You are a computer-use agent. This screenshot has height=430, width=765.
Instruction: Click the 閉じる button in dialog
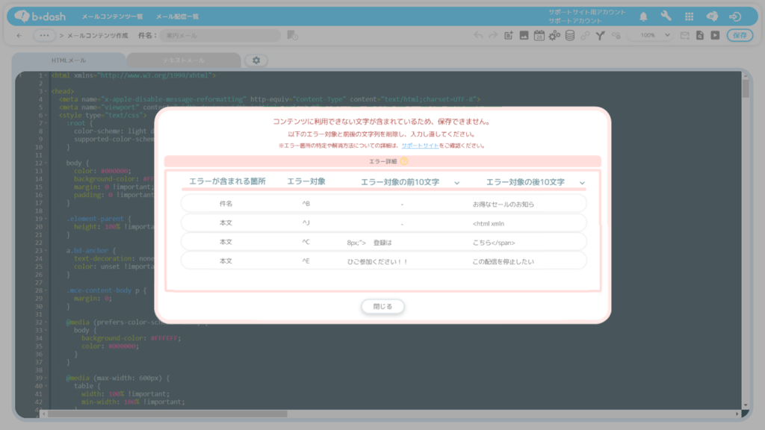382,306
